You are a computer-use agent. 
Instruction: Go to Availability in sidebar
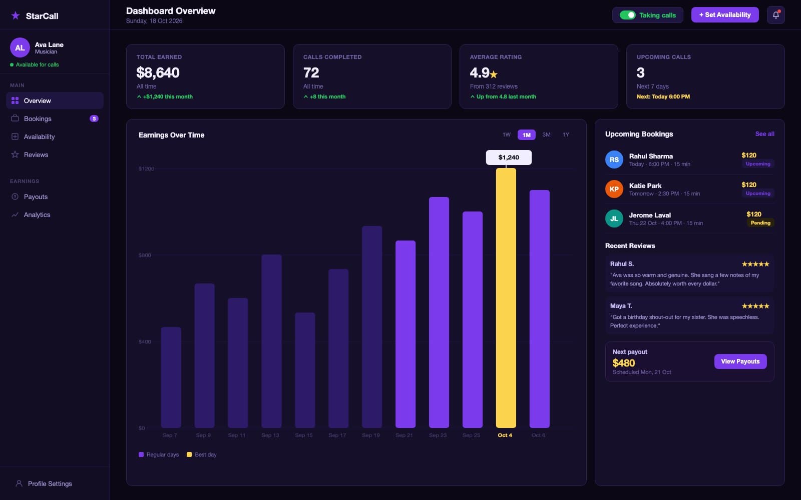point(55,136)
